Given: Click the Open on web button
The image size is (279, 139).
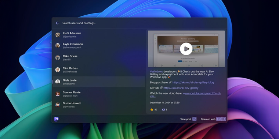Looking at the screenshot, I should point(213,119).
